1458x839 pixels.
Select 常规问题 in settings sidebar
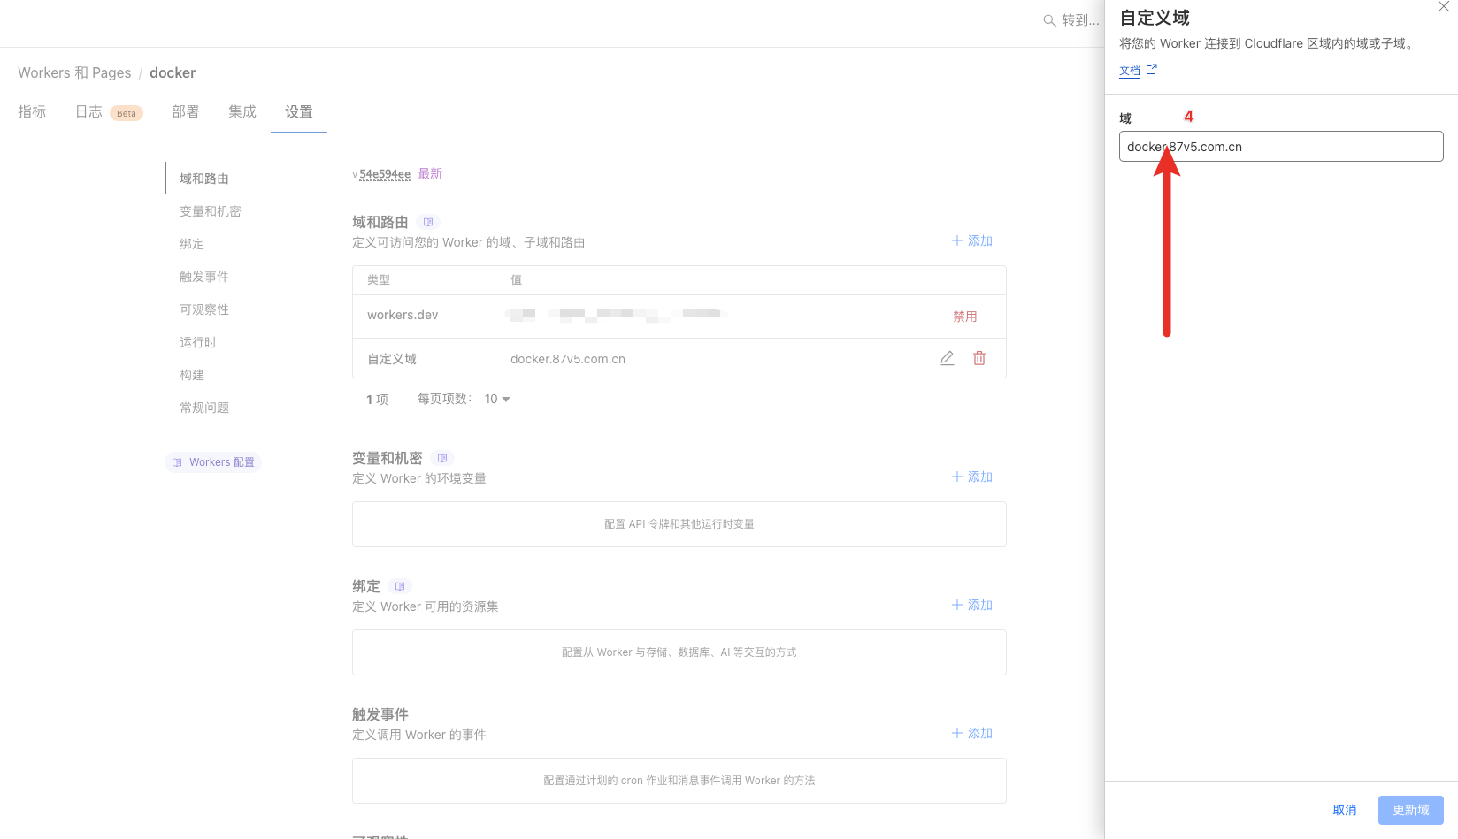pyautogui.click(x=204, y=408)
